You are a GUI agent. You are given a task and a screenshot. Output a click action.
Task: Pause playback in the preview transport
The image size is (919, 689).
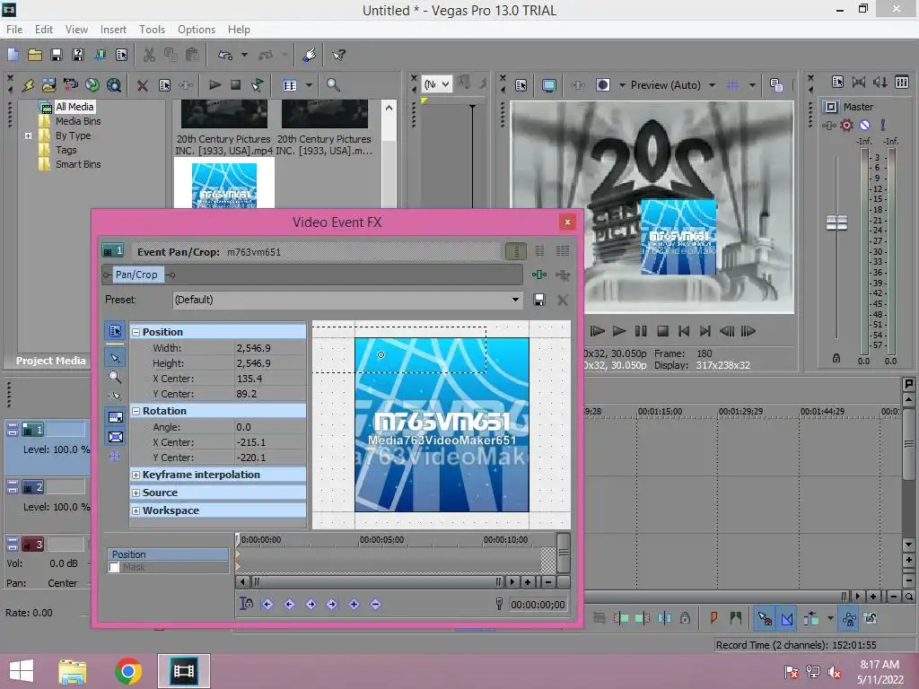click(641, 331)
